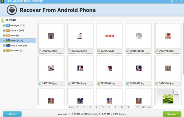Jump to page 9
This screenshot has height=117, width=184.
click(128, 107)
